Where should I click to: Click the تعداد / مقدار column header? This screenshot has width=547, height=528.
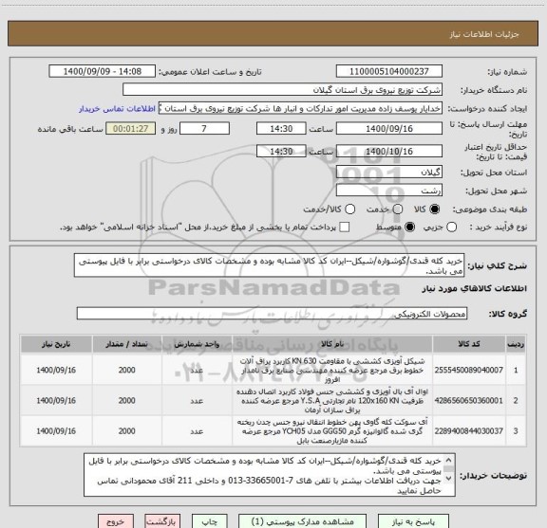coord(127,344)
